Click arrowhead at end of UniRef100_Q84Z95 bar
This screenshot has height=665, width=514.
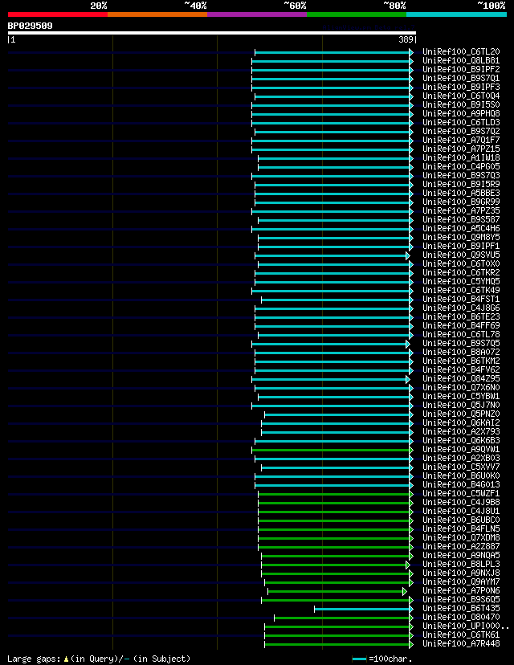tap(408, 379)
